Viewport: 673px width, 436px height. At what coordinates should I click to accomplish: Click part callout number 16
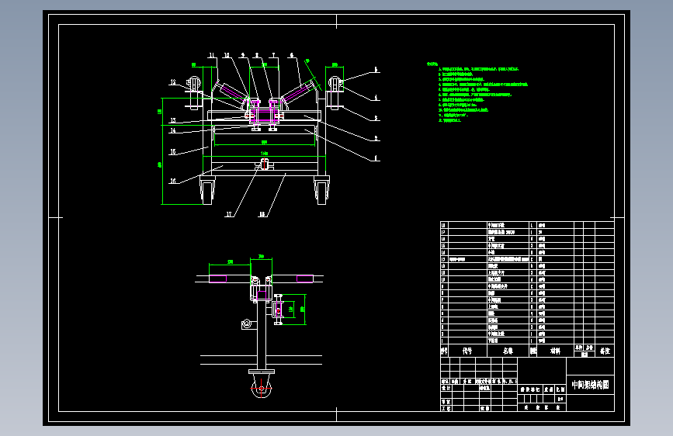click(173, 181)
